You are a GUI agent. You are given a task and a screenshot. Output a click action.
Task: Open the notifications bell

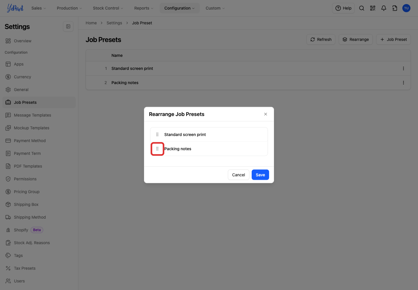click(x=384, y=8)
